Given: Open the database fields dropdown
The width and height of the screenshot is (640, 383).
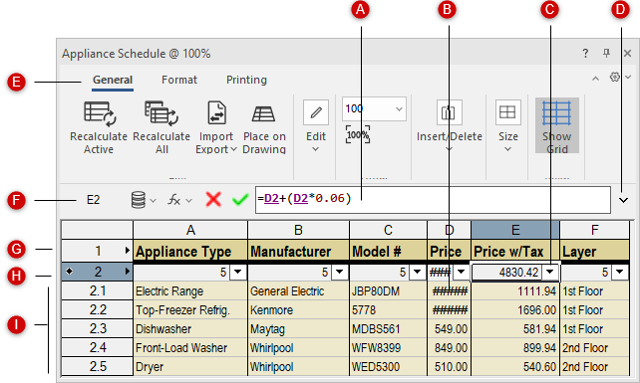Looking at the screenshot, I should point(144,200).
